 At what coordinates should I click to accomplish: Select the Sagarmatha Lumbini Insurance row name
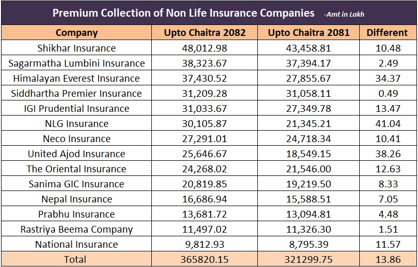[x=76, y=63]
